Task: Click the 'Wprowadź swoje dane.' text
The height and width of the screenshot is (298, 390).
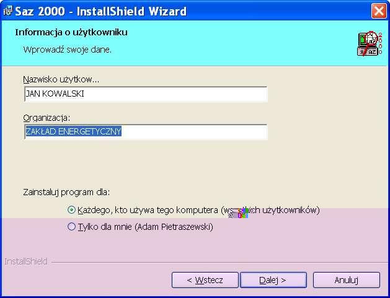Action: 68,50
